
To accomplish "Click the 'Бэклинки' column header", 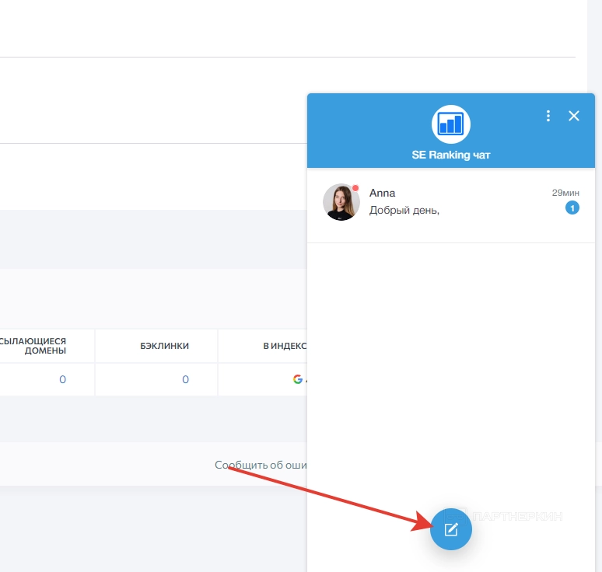I will (164, 346).
